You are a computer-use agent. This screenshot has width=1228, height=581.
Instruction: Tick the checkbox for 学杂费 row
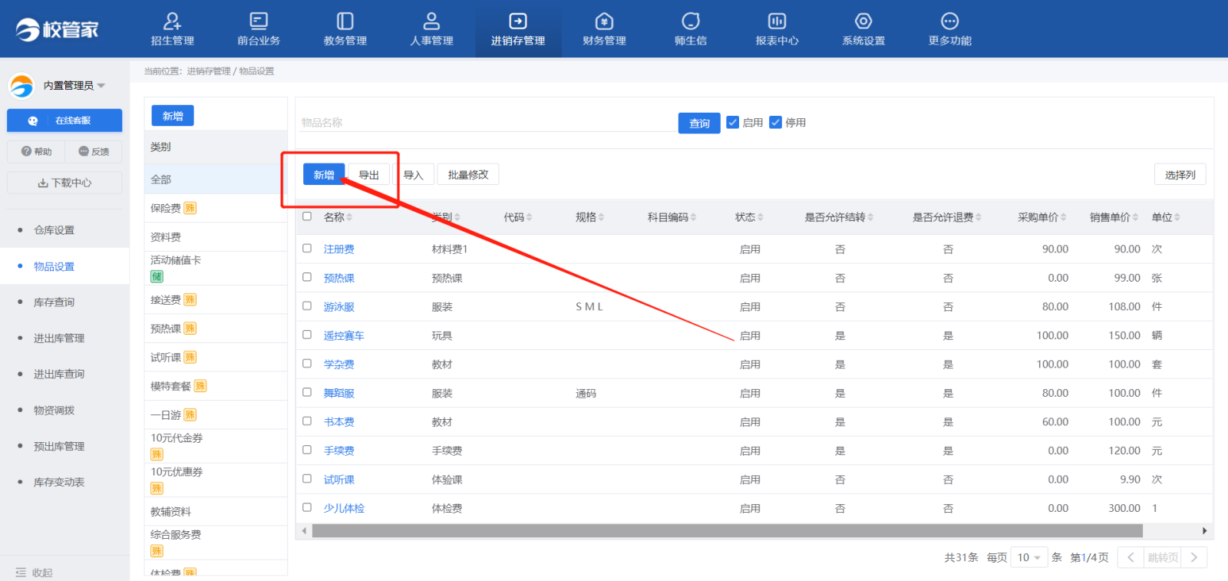(x=307, y=363)
